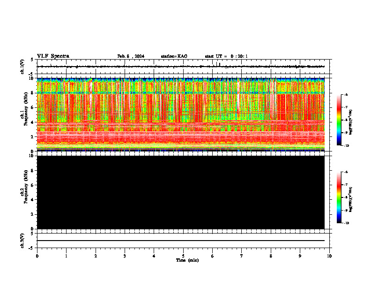This screenshot has width=371, height=287.
Task: Click the "4" kHz tick on ch.1 frequency axis
Action: 32,122
